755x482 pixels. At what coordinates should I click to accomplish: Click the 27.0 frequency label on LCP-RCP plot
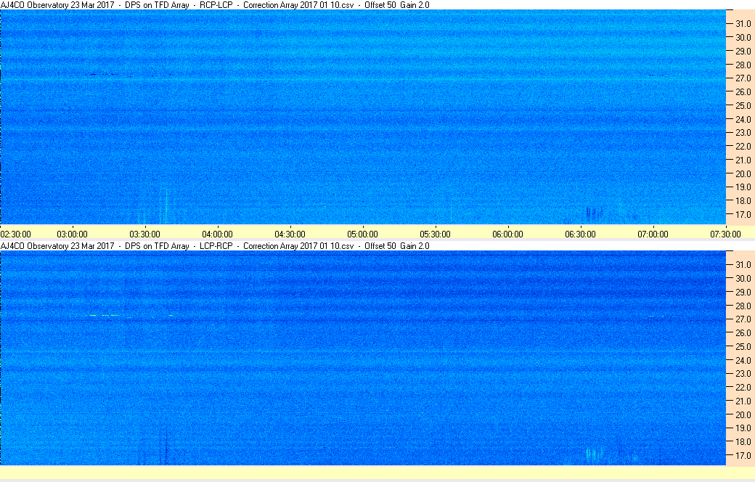tap(743, 319)
